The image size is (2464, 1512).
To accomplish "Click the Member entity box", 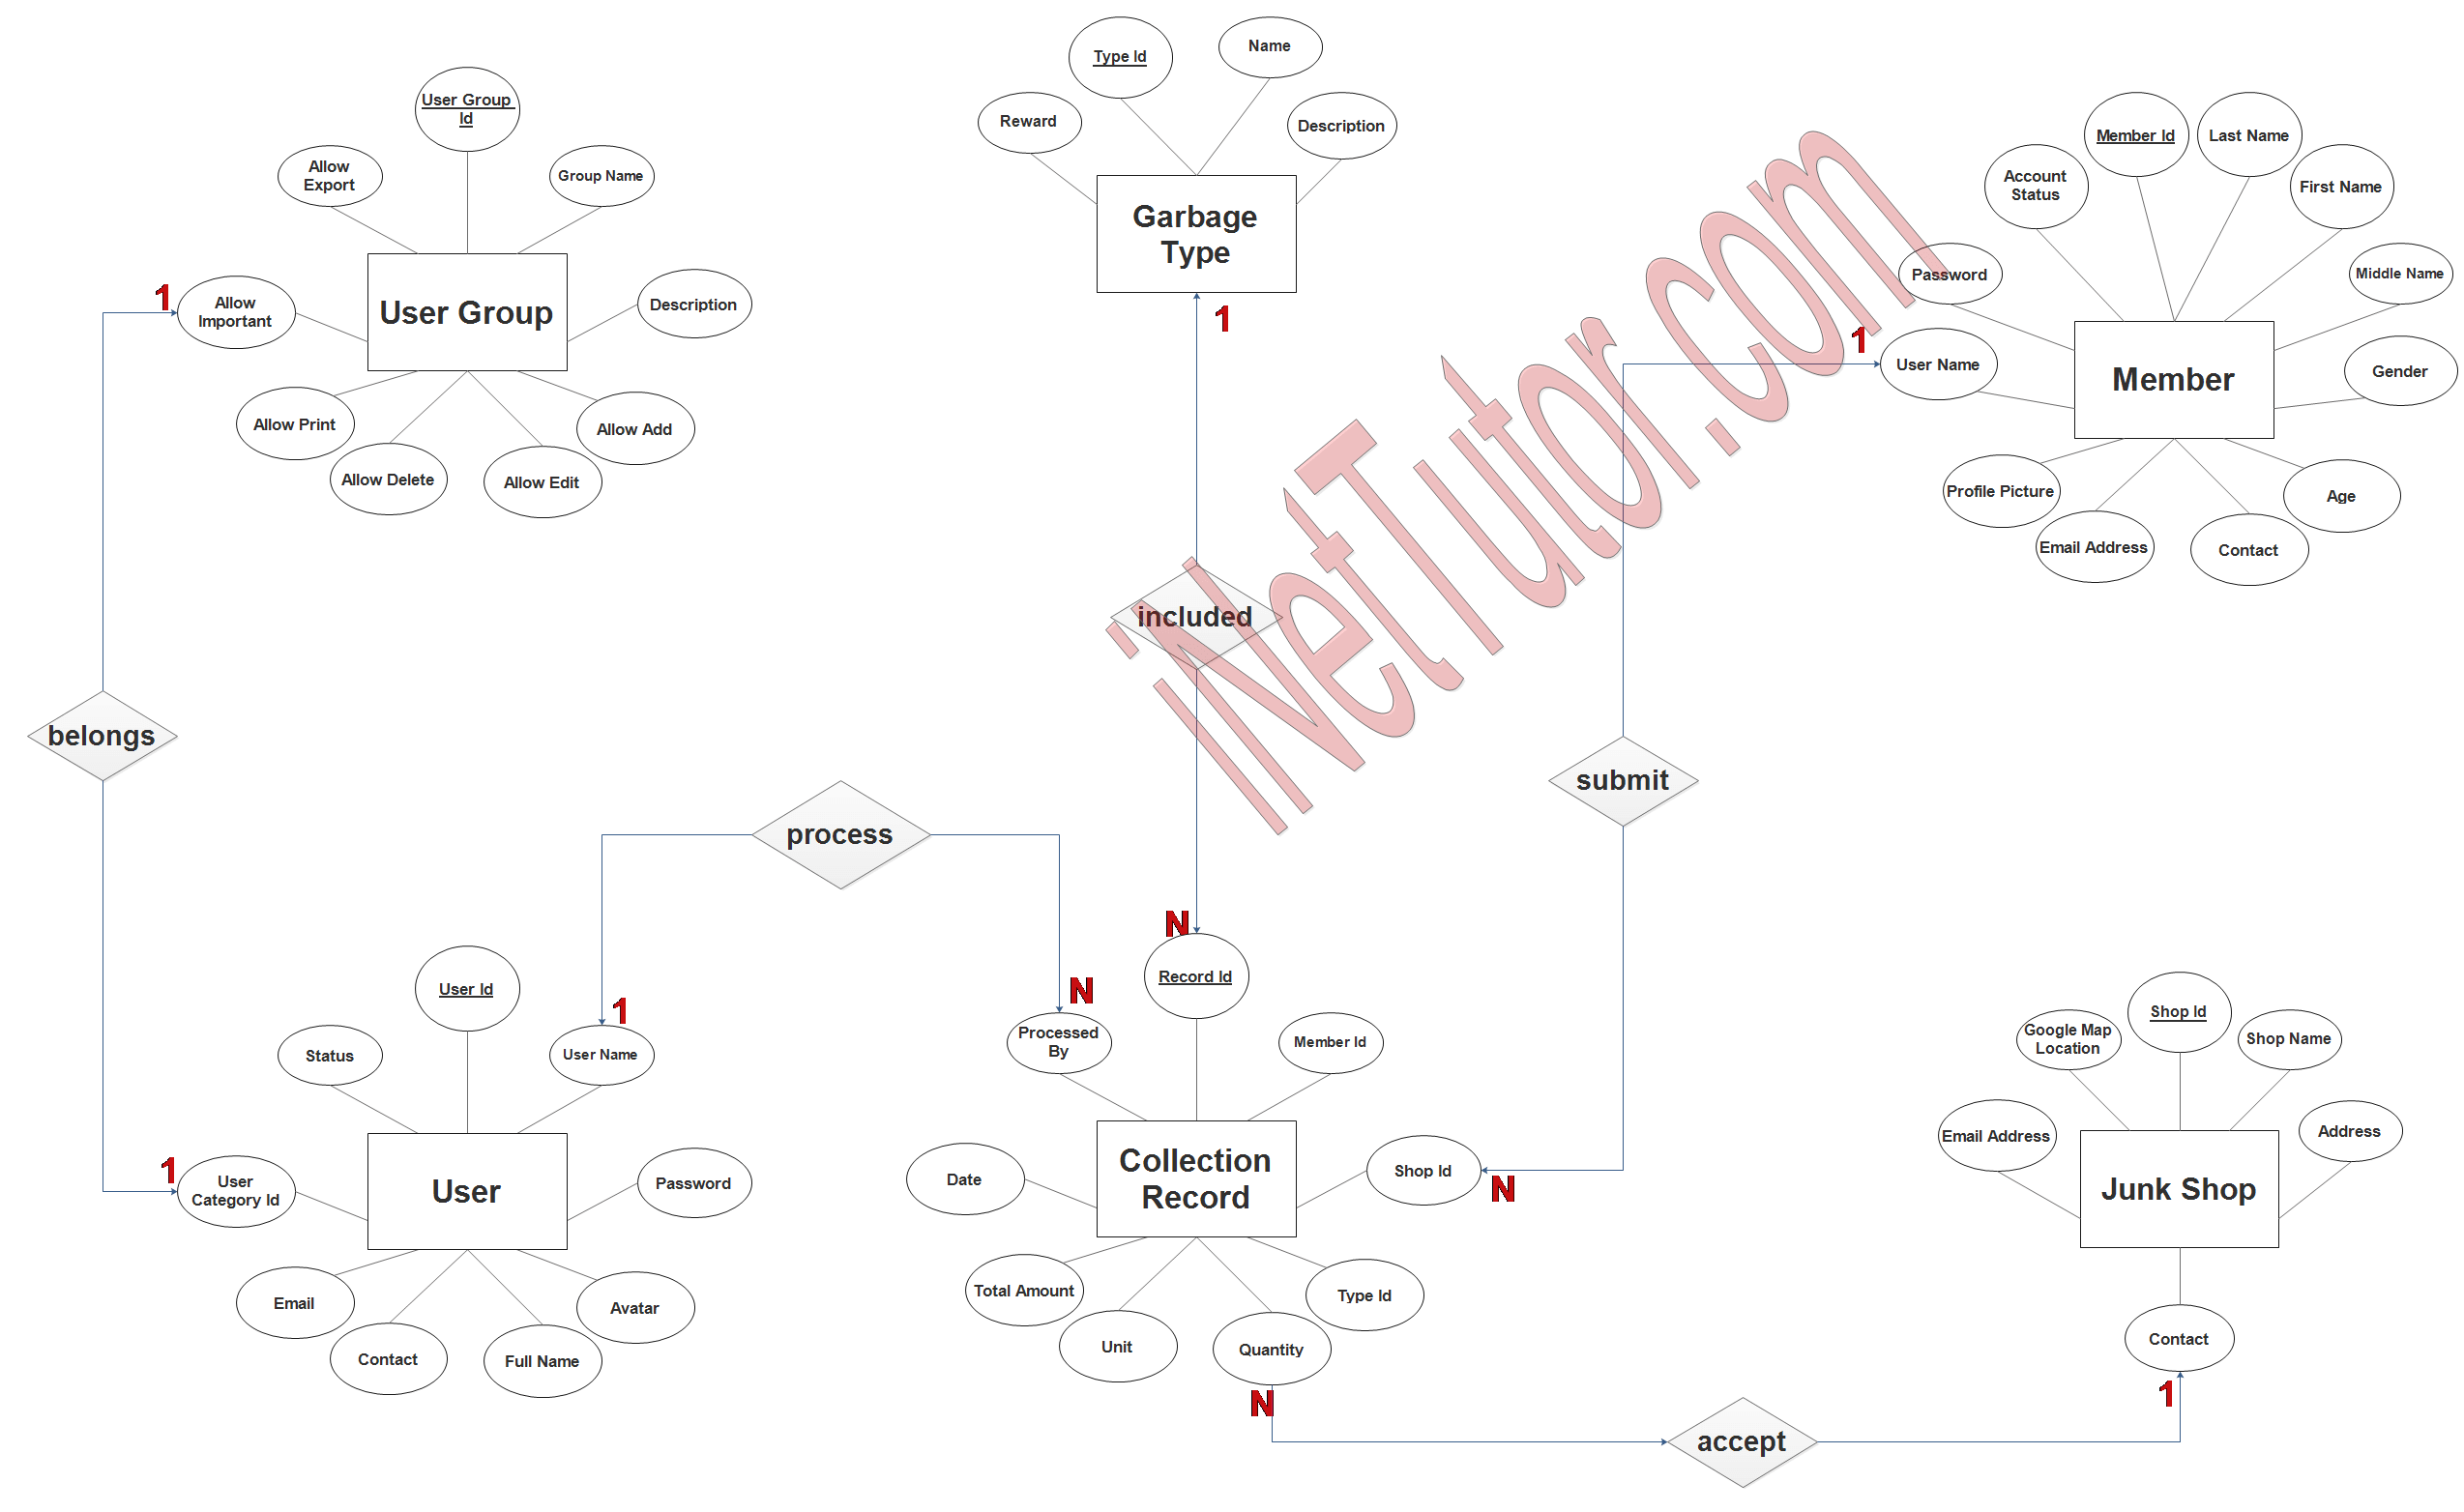I will [2156, 388].
